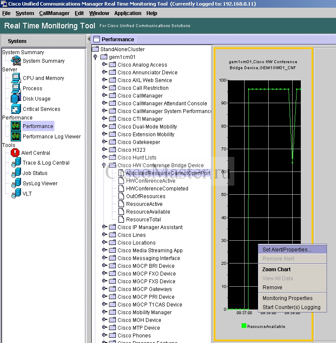Open the Performance Log Viewer icon
Image resolution: width=336 pixels, height=343 pixels.
coord(16,137)
